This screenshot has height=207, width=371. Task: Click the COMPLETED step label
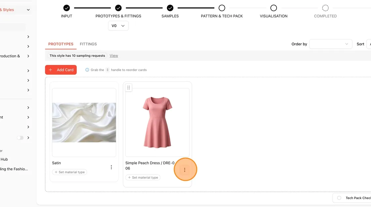325,16
